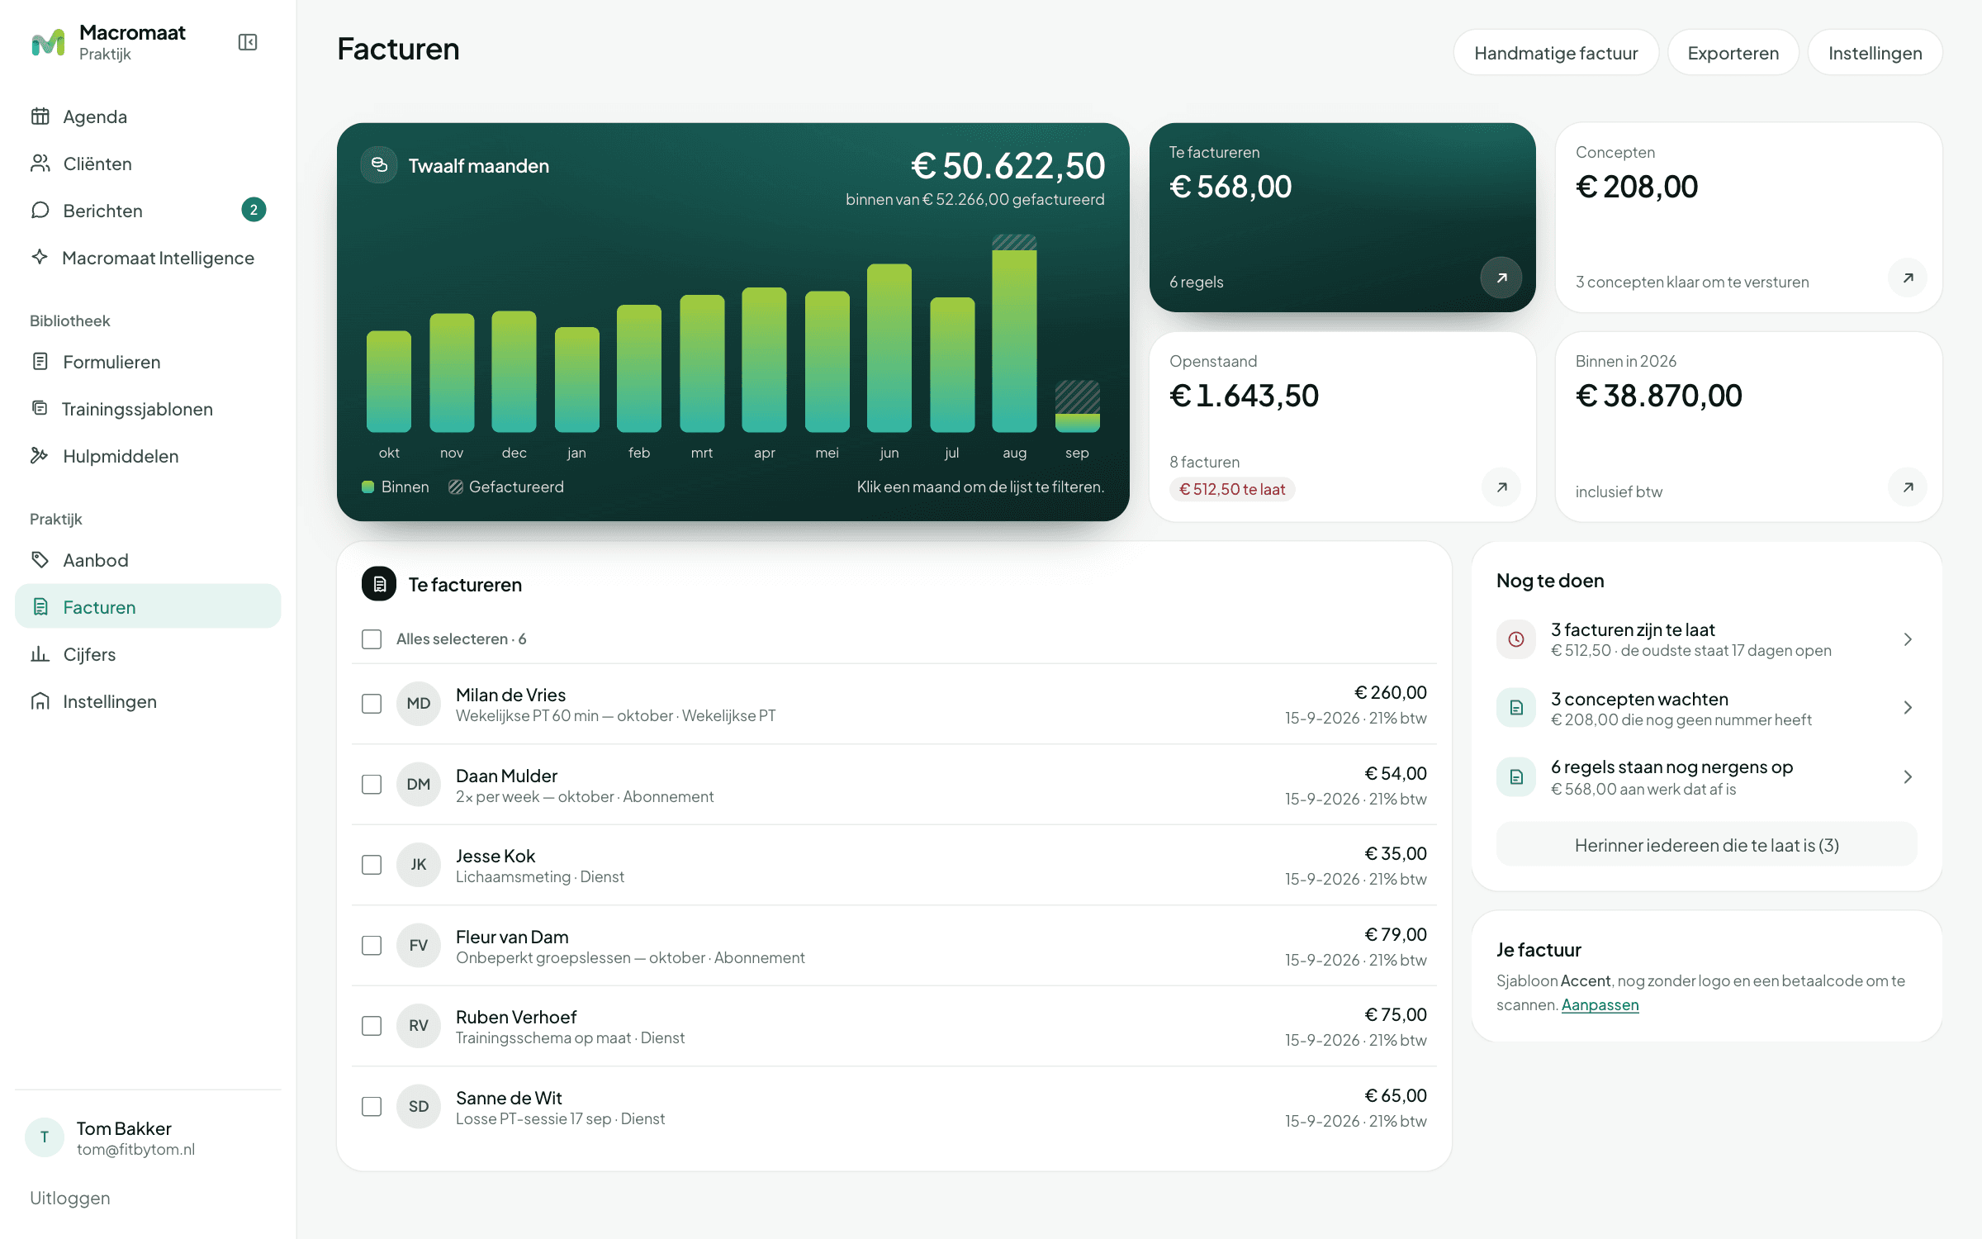The image size is (1982, 1239).
Task: Click the Lichaamsmeting · Dienst description
Action: point(540,876)
